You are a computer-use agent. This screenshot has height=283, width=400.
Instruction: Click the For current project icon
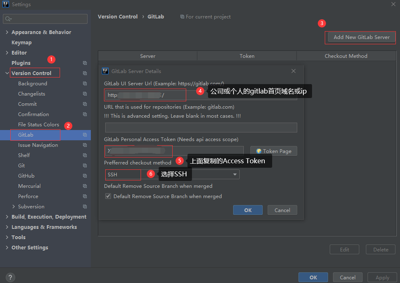click(x=182, y=16)
